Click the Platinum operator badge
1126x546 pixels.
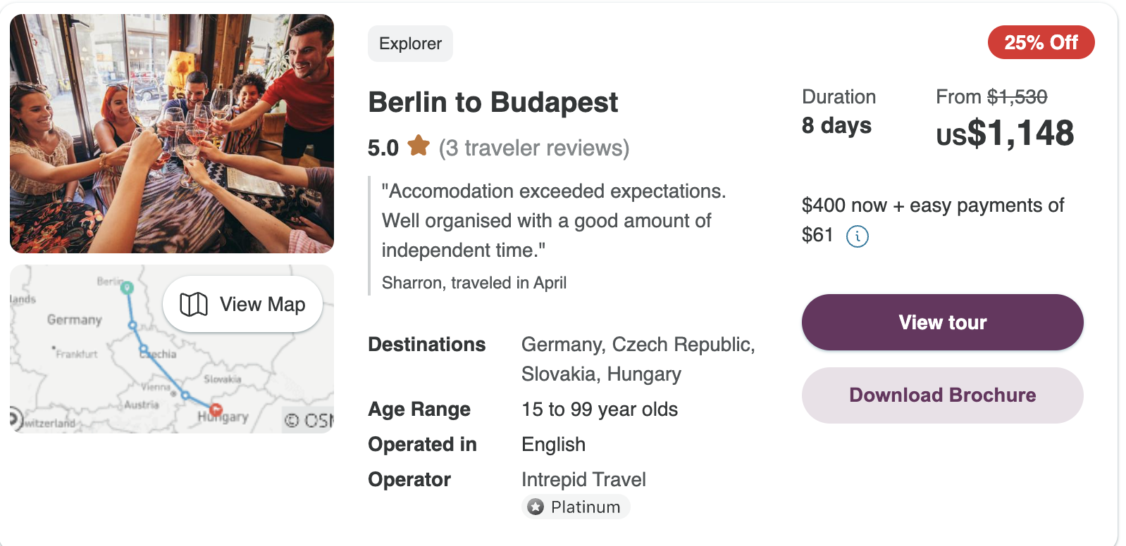(576, 507)
